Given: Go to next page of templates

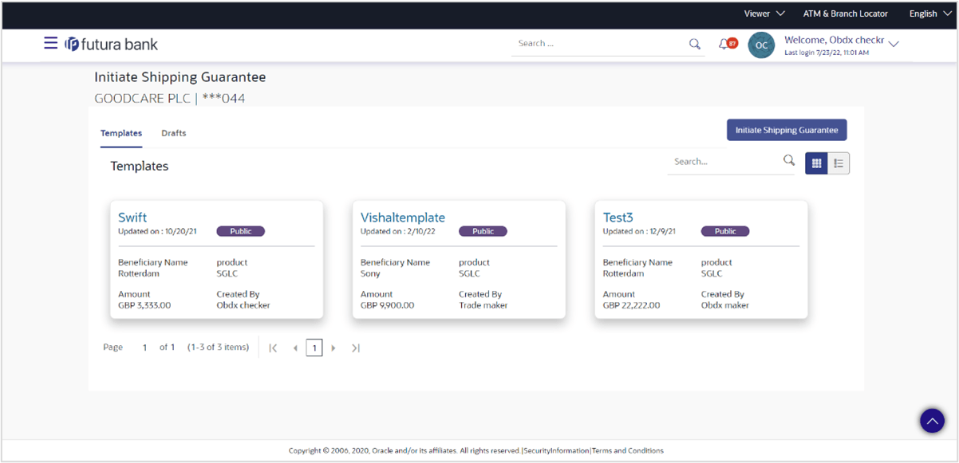Looking at the screenshot, I should coord(333,347).
